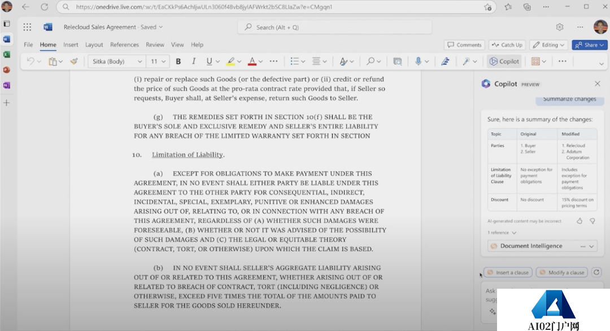
Task: Click the Undo arrow icon
Action: (x=30, y=61)
